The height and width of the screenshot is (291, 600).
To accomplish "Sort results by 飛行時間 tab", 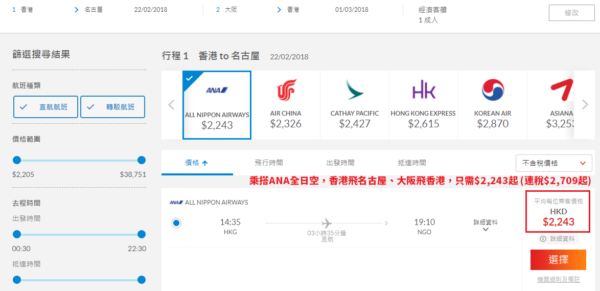I will (x=269, y=163).
